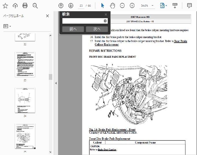This screenshot has width=197, height=155.
Task: Click thumbnail scrollbar up arrow
Action: pyautogui.click(x=50, y=36)
